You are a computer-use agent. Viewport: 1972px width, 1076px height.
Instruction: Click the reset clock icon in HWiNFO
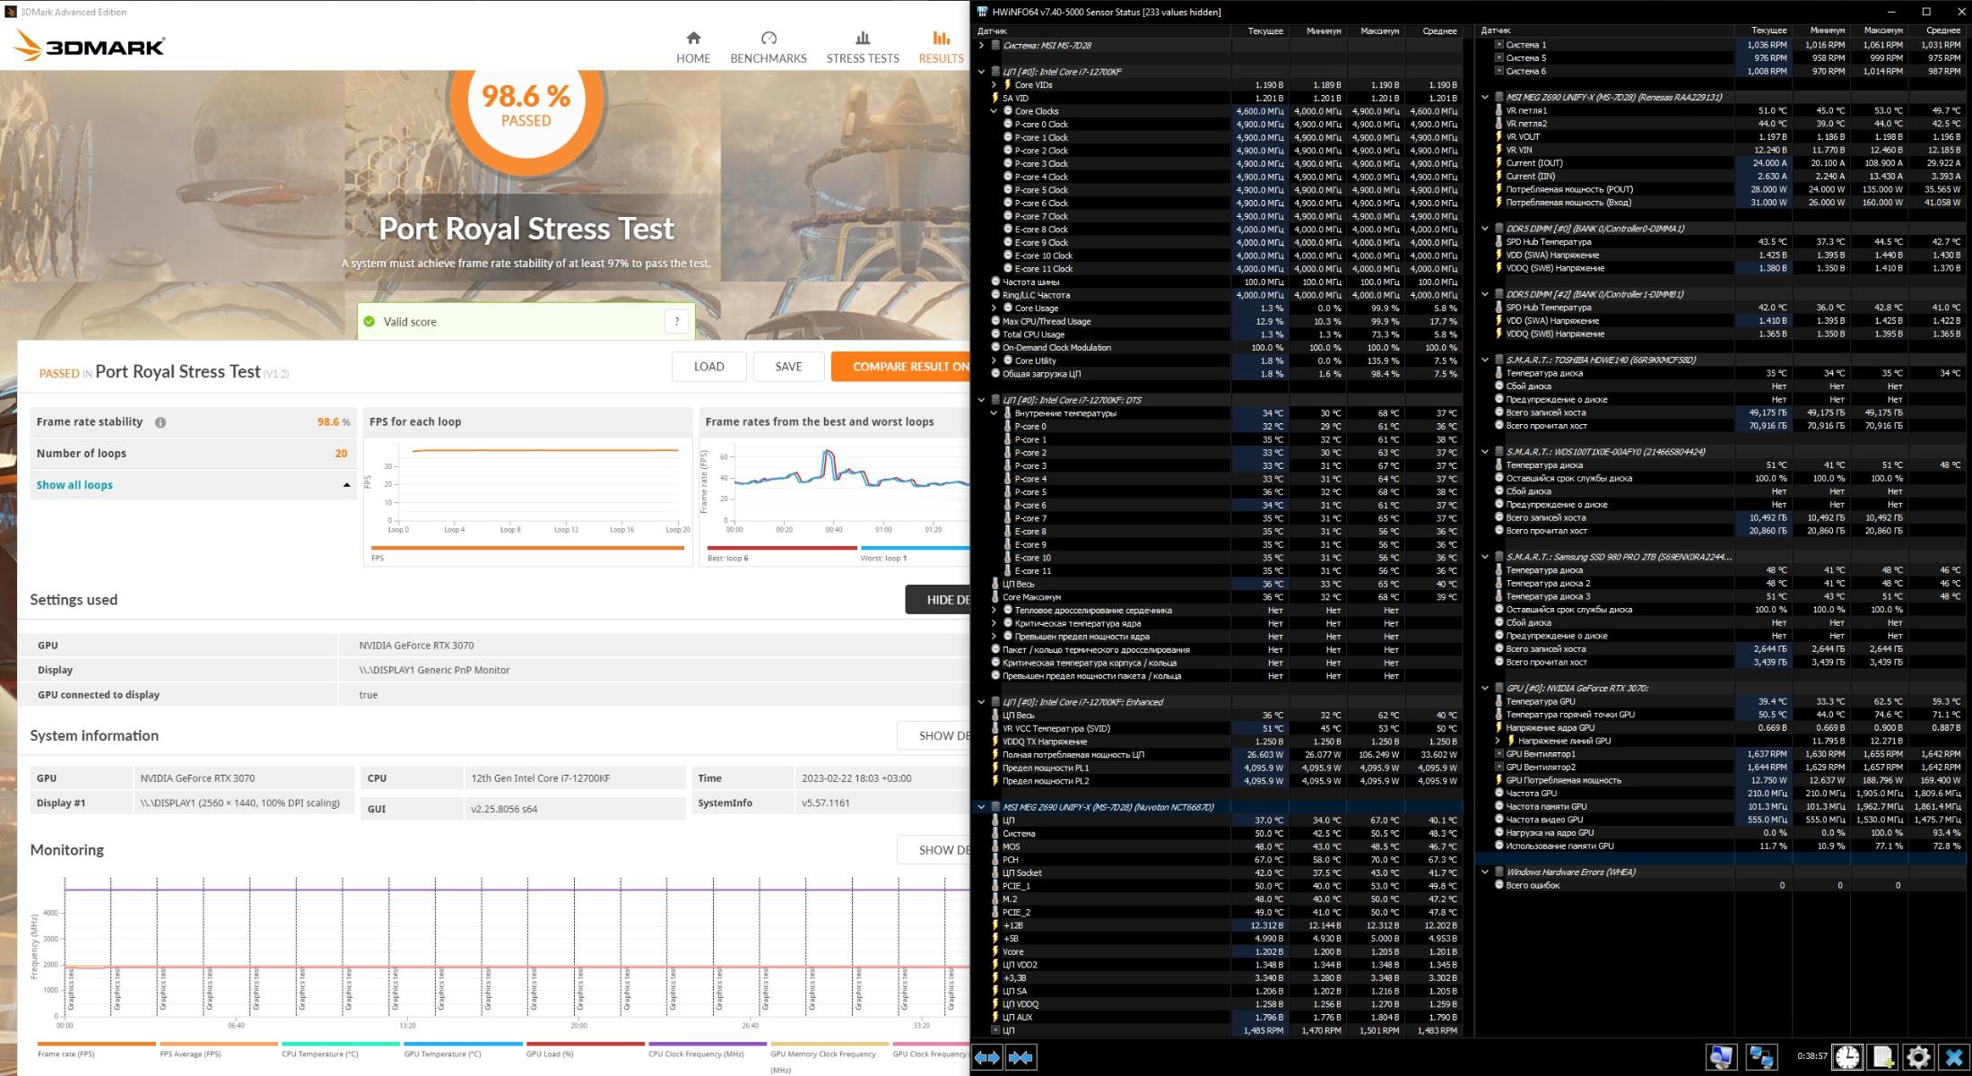[1846, 1057]
